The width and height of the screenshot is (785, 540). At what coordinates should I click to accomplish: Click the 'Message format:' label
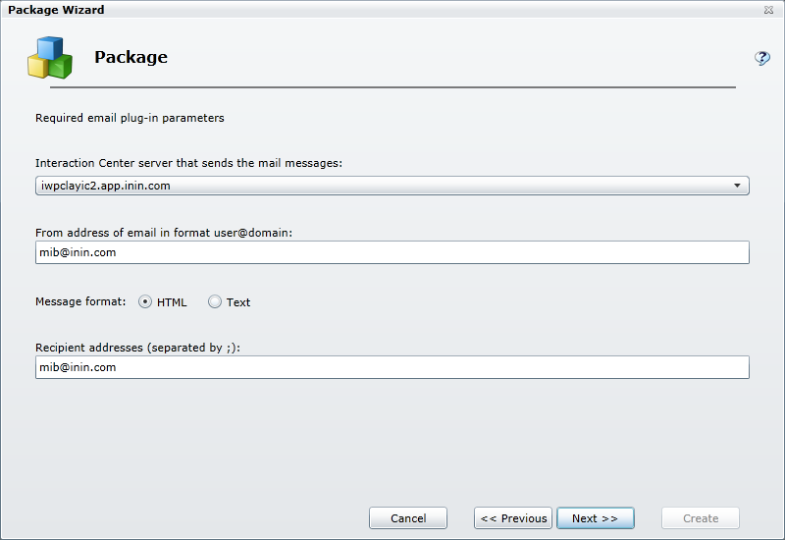pos(80,301)
